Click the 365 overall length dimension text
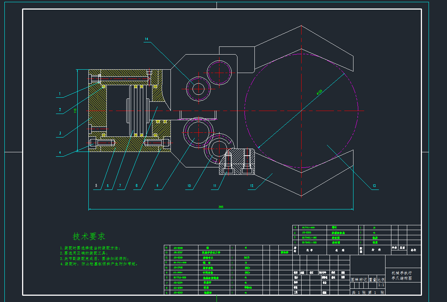Image resolution: width=447 pixels, height=302 pixels. 221,207
